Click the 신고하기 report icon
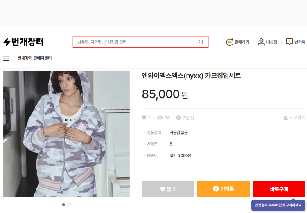307x213 pixels. [x=286, y=118]
